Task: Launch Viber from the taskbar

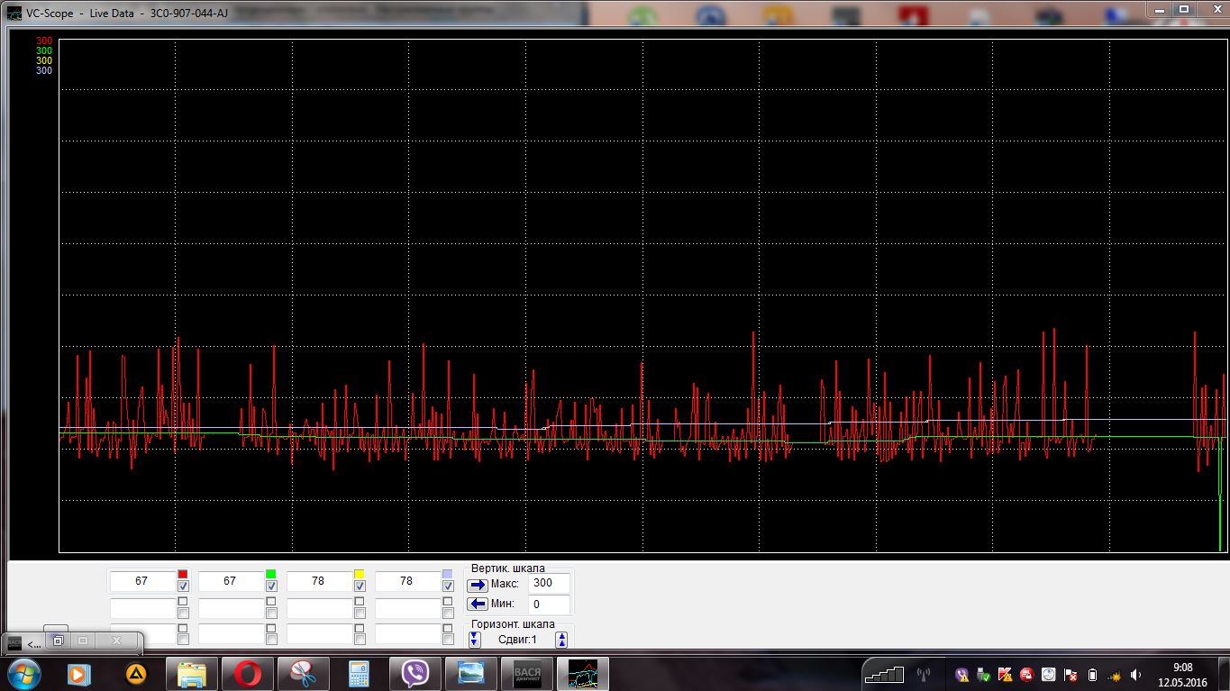Action: [x=415, y=674]
